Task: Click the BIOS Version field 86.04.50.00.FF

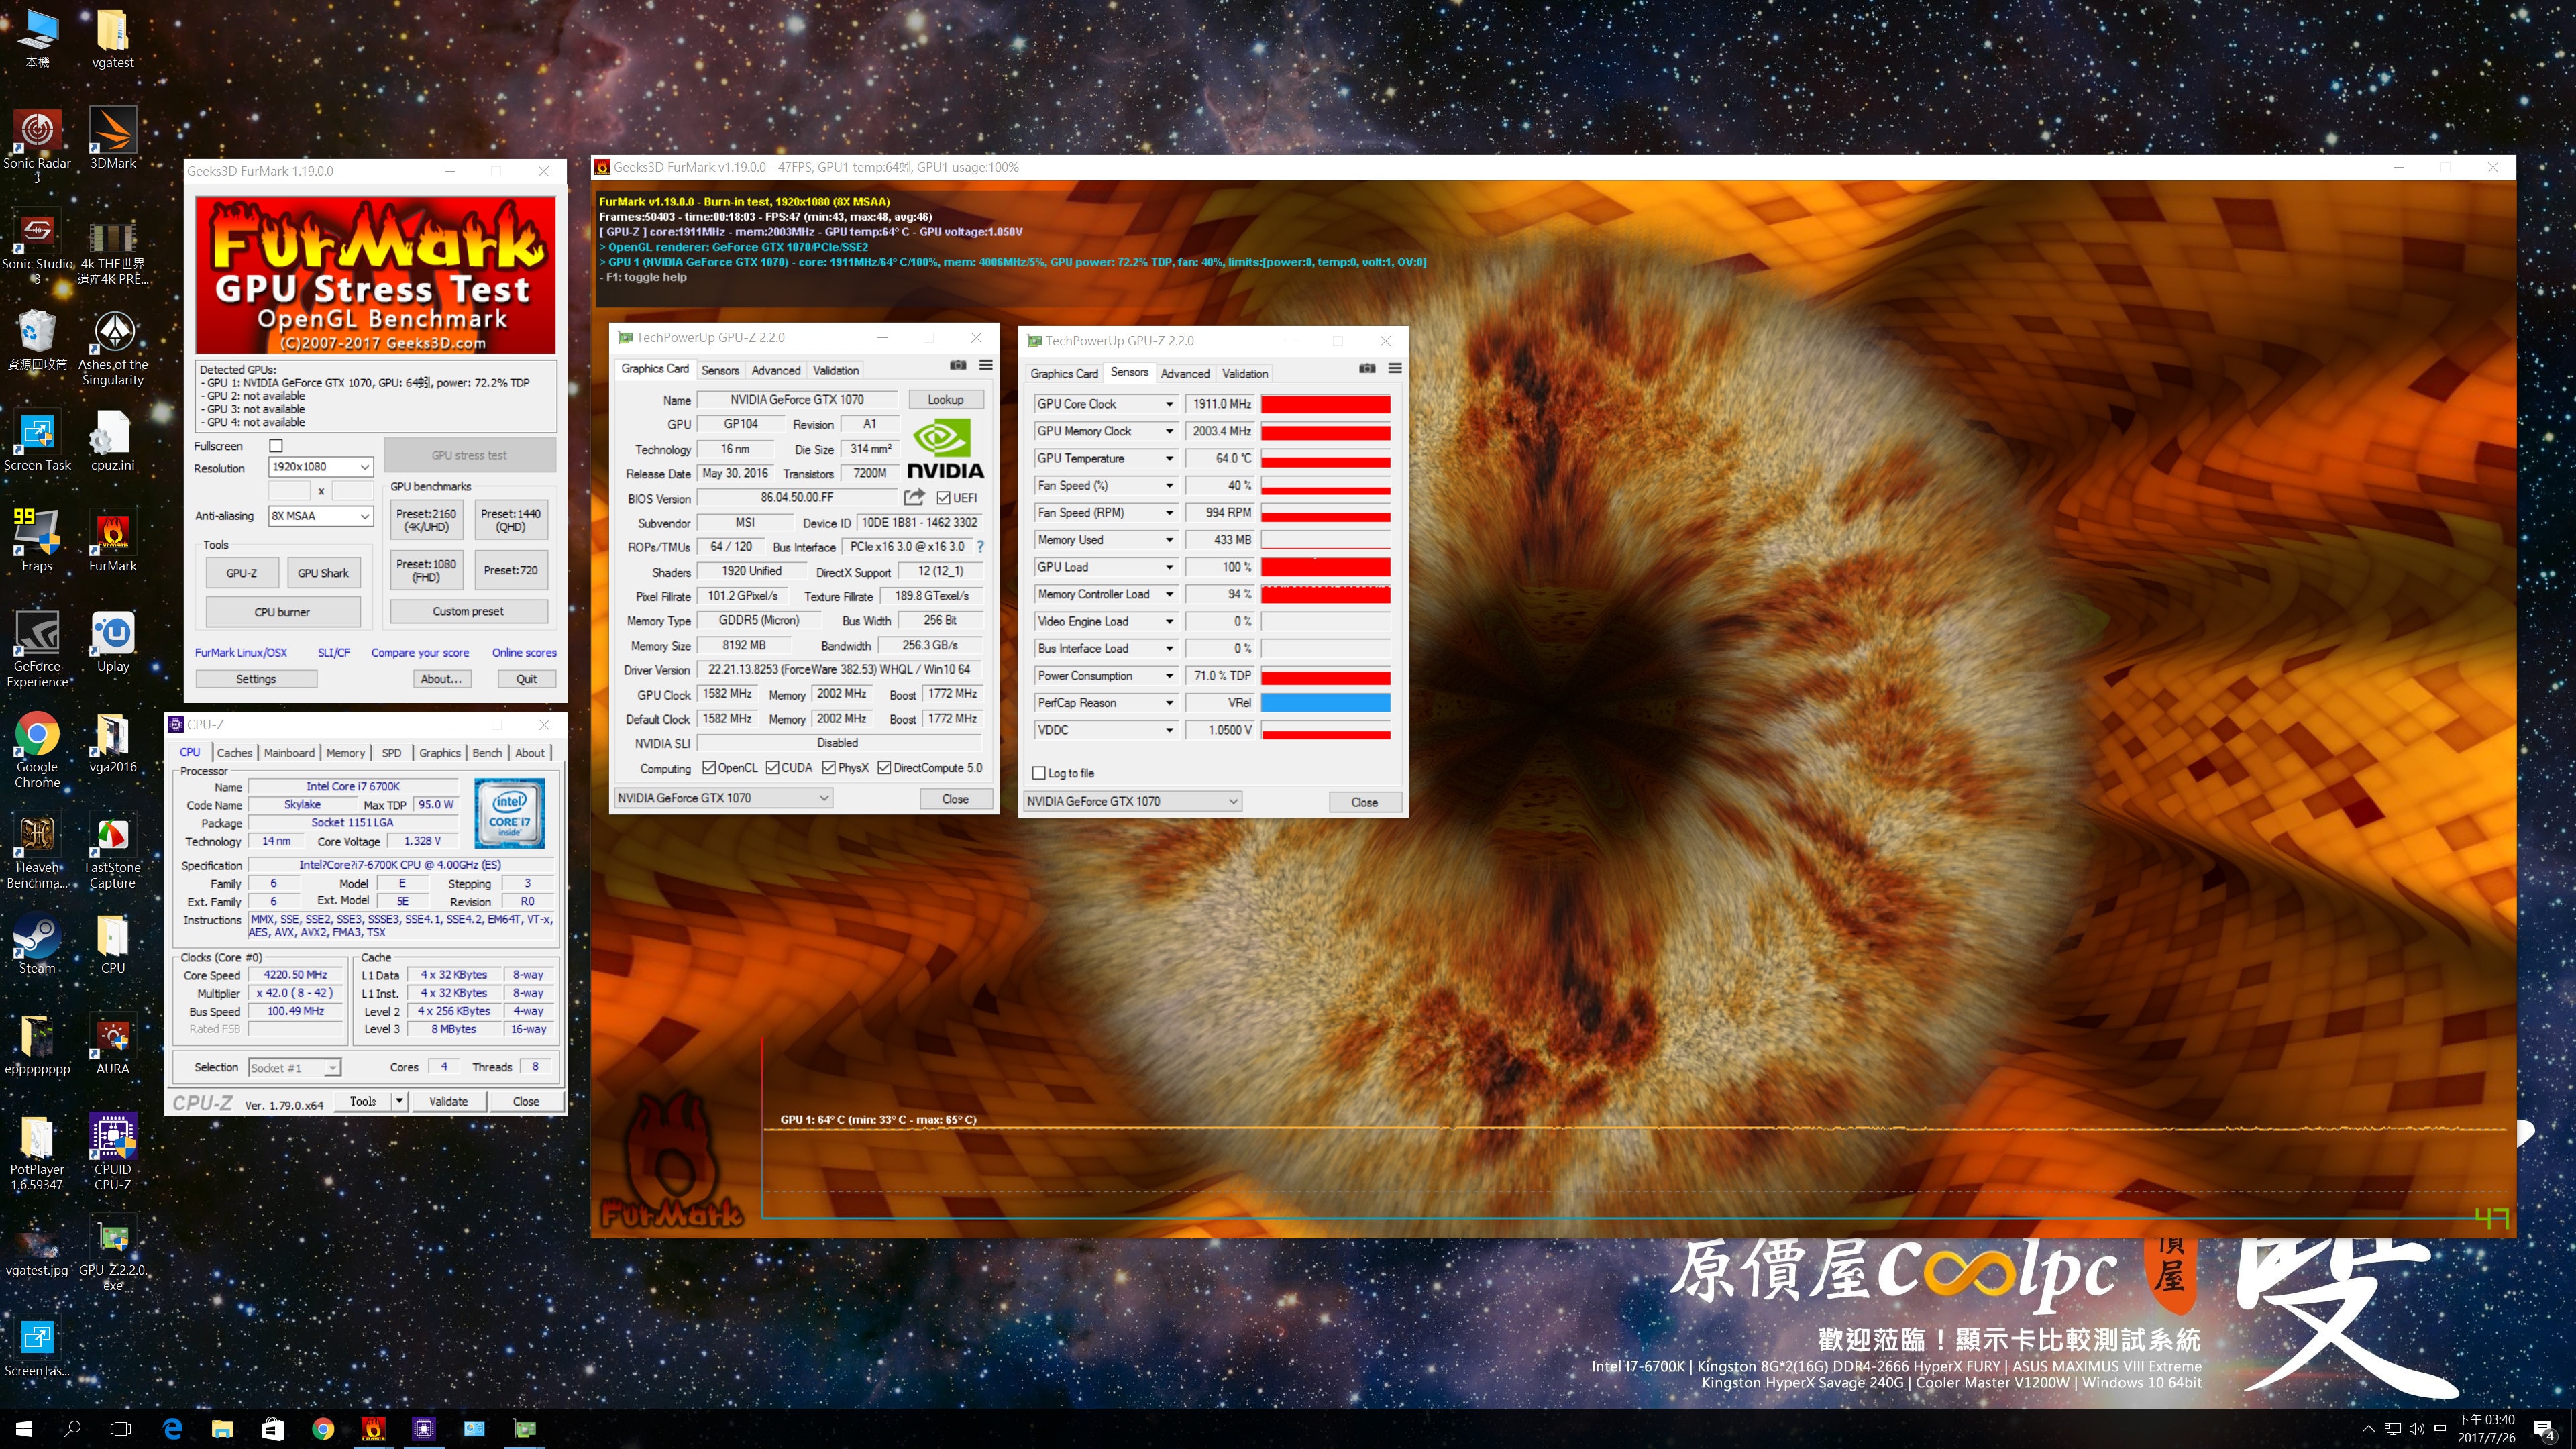Action: point(797,498)
